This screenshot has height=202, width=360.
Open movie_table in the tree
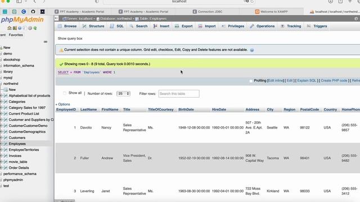pyautogui.click(x=18, y=162)
